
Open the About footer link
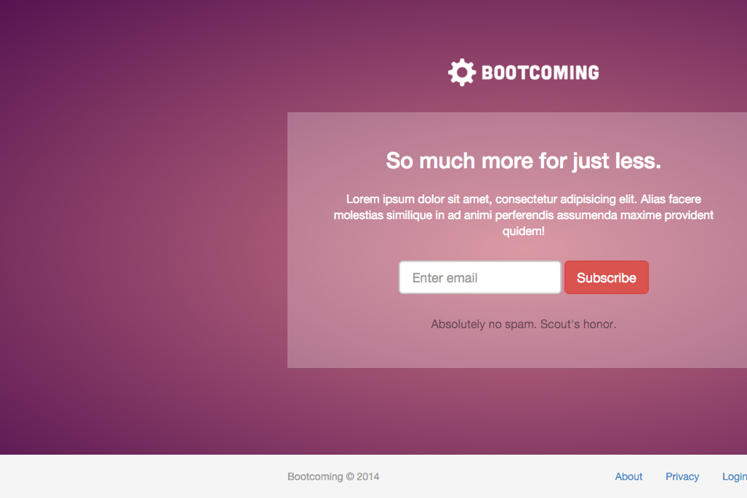tap(629, 477)
